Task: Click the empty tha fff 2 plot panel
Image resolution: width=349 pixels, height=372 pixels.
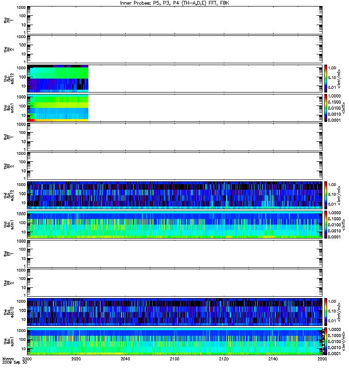Action: (174, 49)
